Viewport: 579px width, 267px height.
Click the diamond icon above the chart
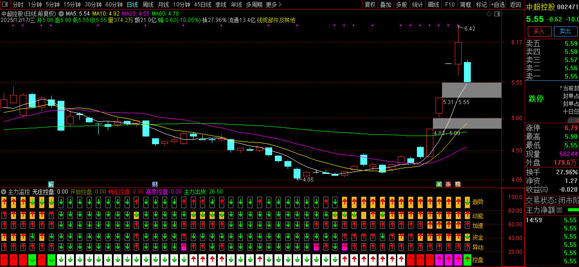point(489,14)
